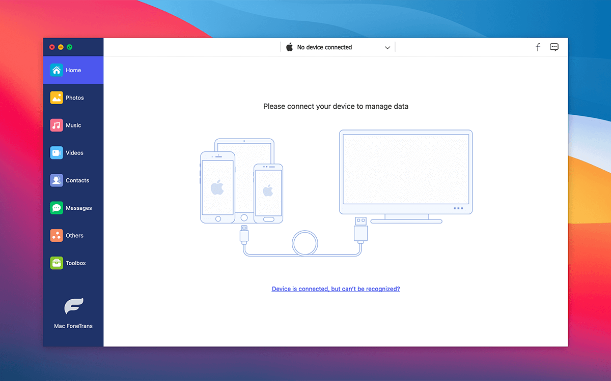Open the Messages label in sidebar
Screen dimensions: 611x381
point(79,208)
